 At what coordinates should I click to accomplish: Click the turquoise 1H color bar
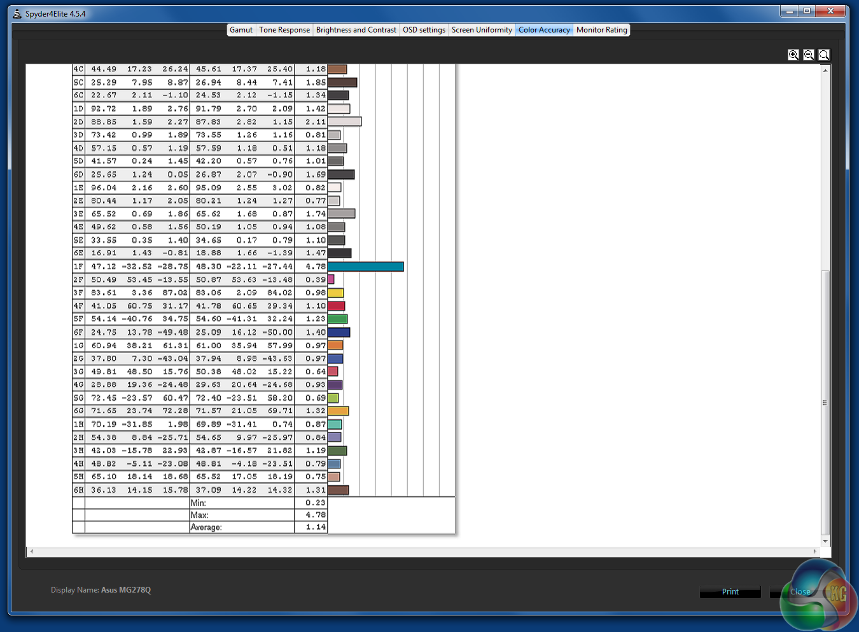coord(335,425)
